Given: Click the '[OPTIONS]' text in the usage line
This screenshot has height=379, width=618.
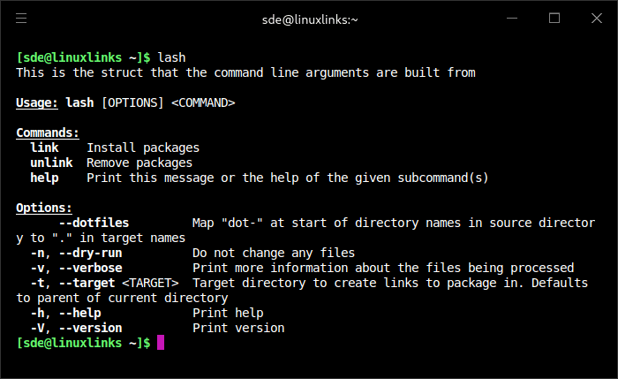Looking at the screenshot, I should click(132, 102).
